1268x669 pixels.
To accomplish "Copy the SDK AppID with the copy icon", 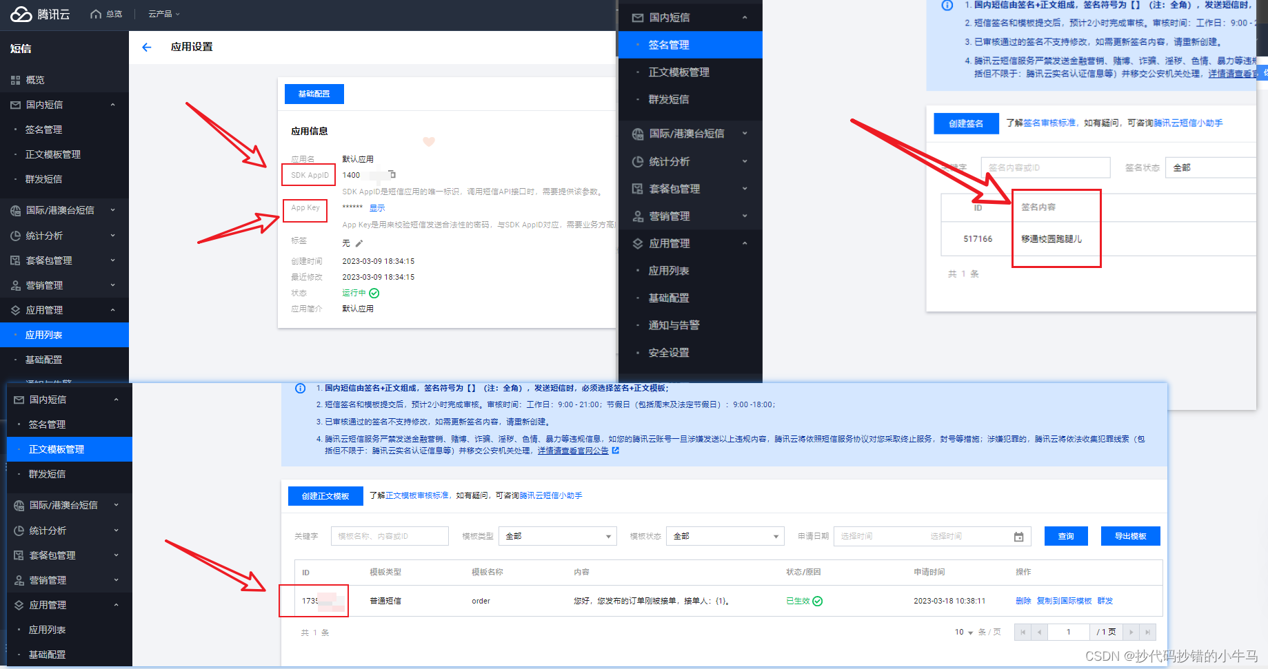I will point(392,174).
